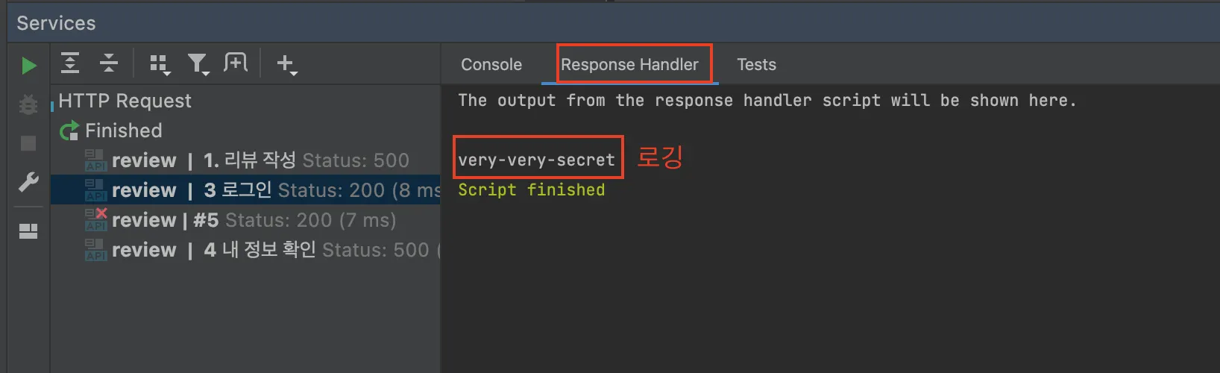Select the Response Handler tab
Viewport: 1220px width, 373px height.
(x=629, y=65)
